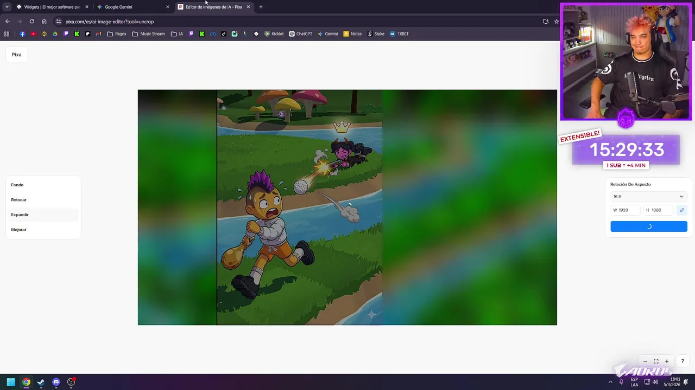Click the Chrome taskbar icon
Screen dimensions: 695x390
coord(26,382)
